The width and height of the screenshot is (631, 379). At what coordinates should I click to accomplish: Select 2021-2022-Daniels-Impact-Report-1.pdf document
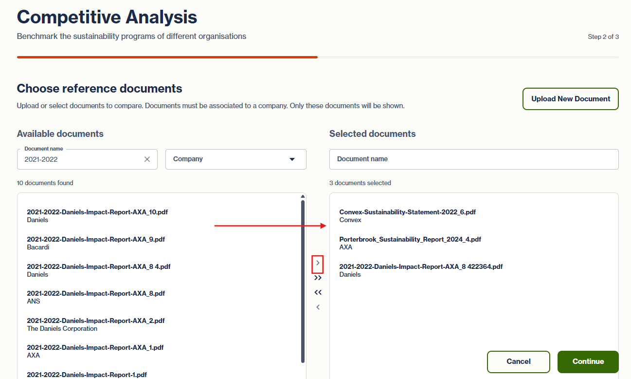pyautogui.click(x=87, y=375)
